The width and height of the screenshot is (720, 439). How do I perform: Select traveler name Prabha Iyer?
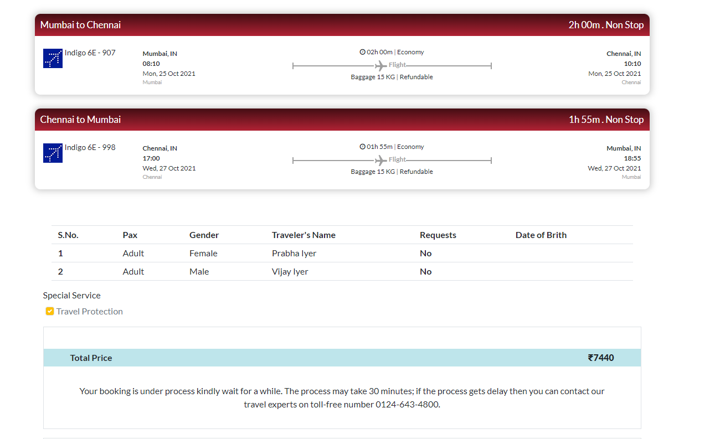(x=294, y=253)
